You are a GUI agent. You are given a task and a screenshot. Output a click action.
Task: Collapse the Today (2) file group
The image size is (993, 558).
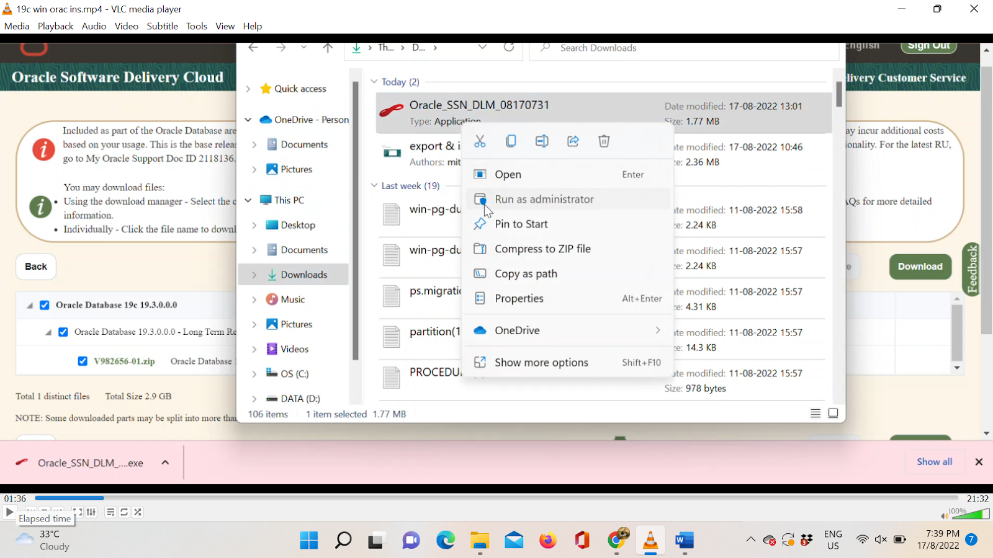374,82
